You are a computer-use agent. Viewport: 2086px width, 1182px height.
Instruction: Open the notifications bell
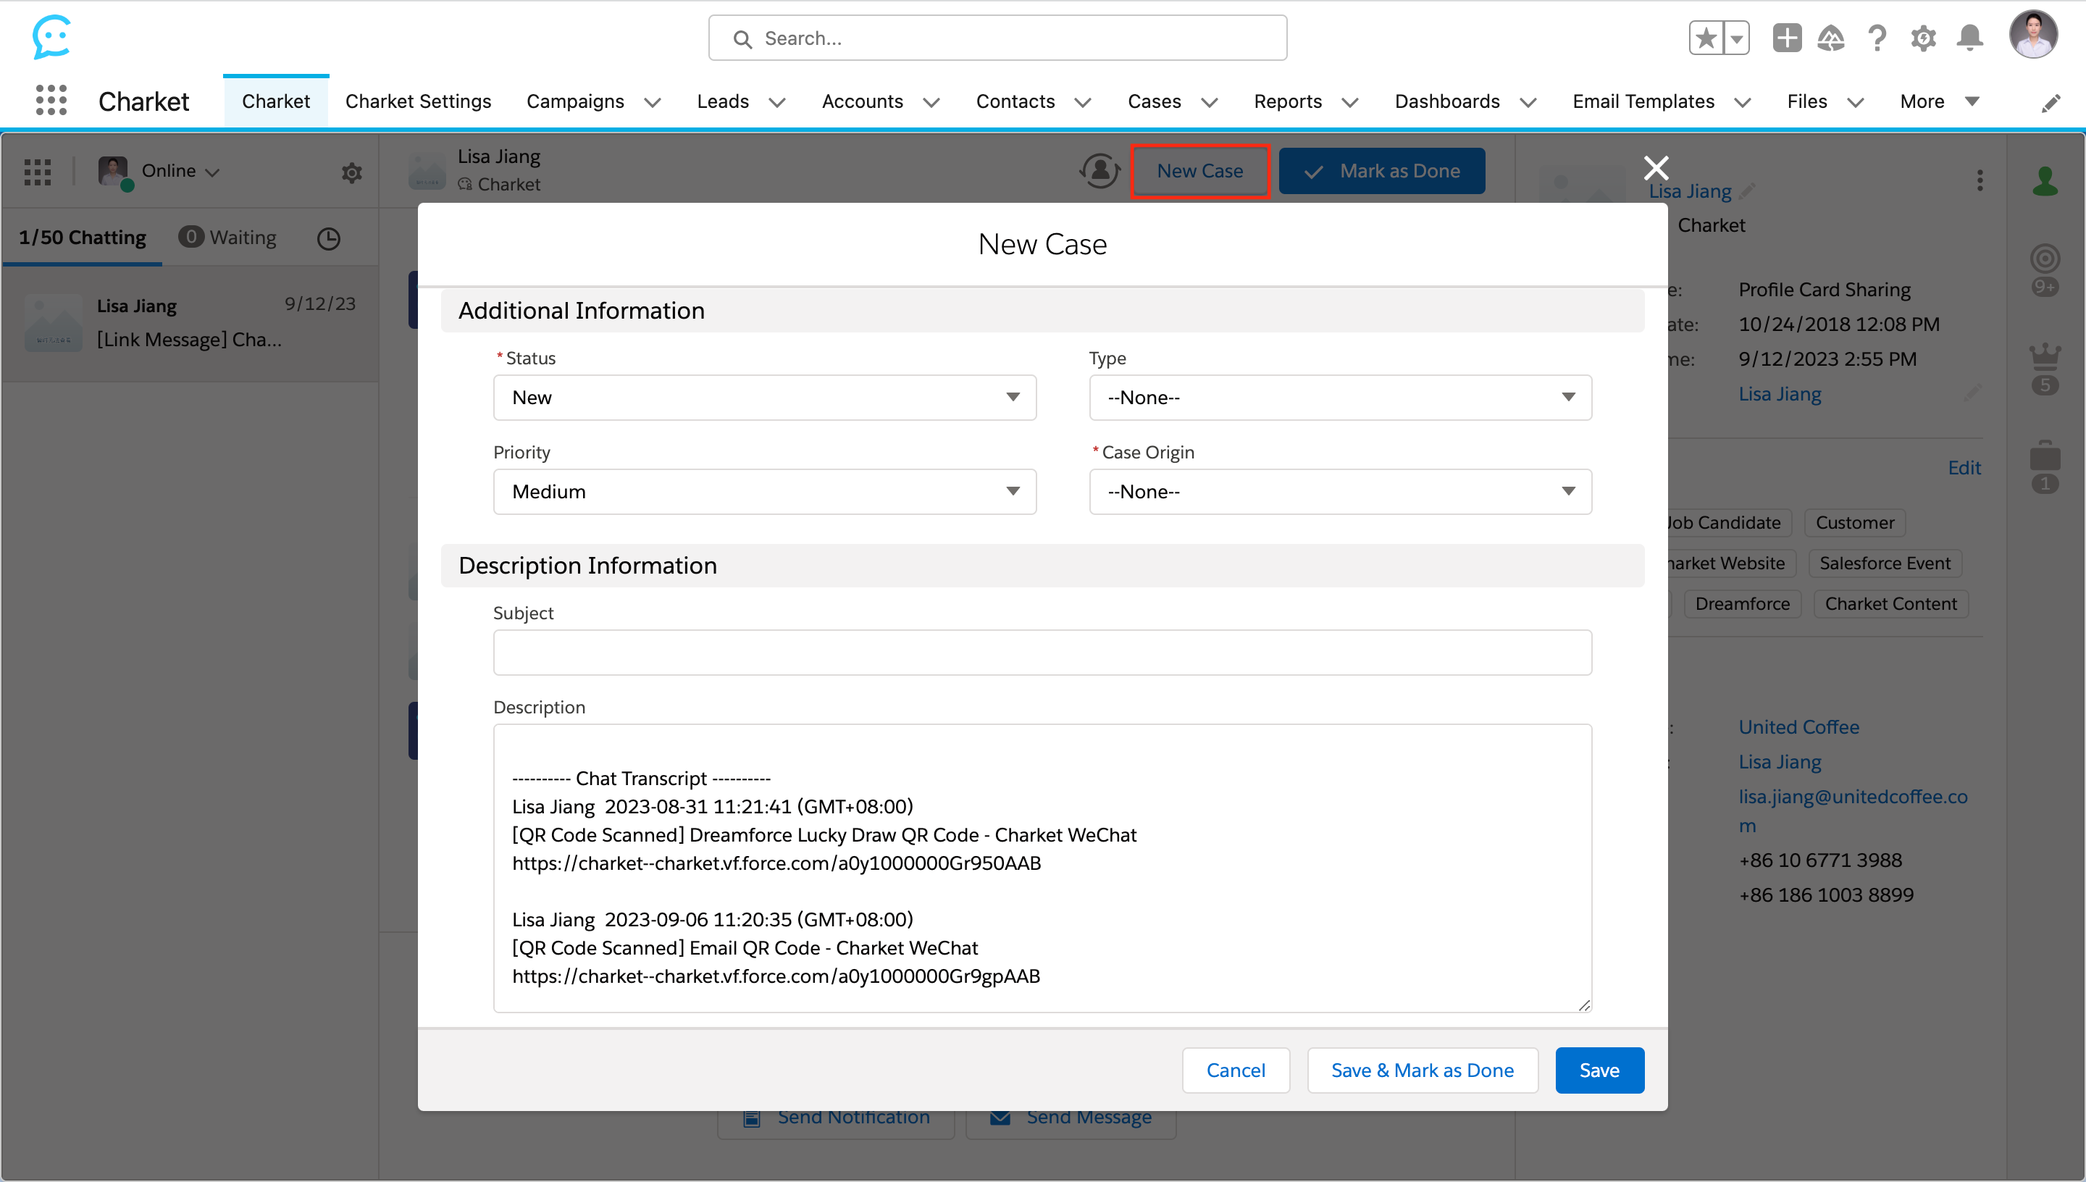pos(1969,38)
